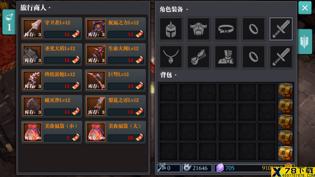The height and width of the screenshot is (177, 315).
Task: Select the gloves equipment slot
Action: click(198, 57)
